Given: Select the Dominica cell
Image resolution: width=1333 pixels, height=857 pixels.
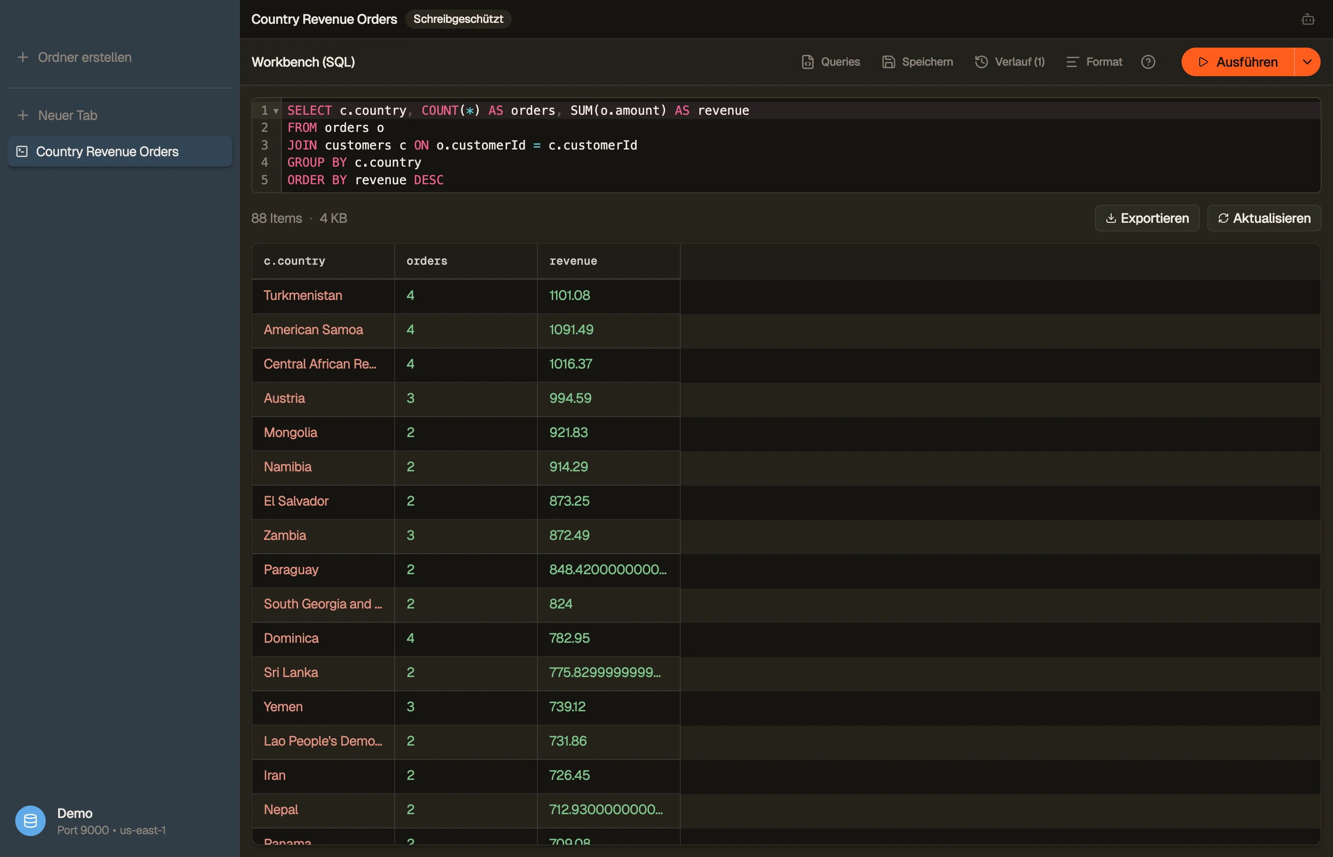Looking at the screenshot, I should [x=323, y=638].
